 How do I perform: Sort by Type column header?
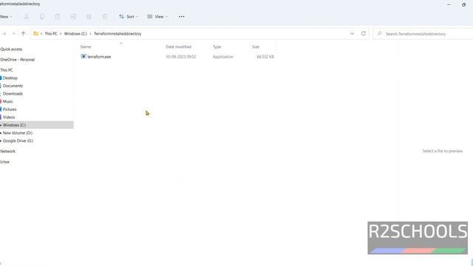[217, 47]
